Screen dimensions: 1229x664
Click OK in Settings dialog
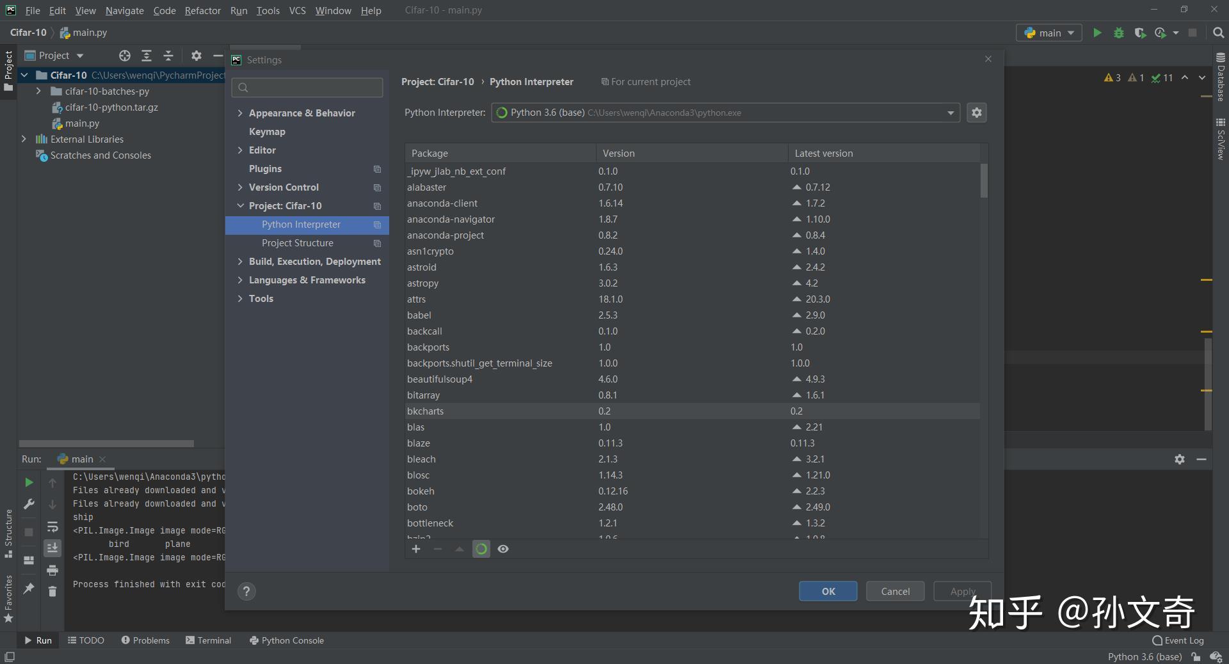tap(828, 592)
